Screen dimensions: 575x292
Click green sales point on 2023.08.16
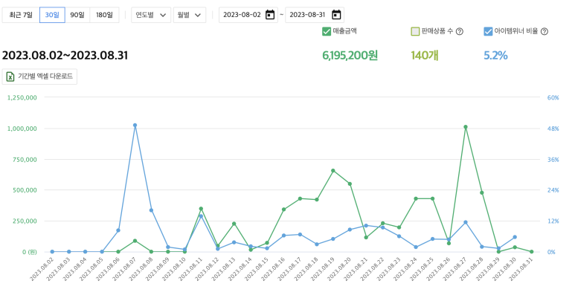pyautogui.click(x=283, y=210)
